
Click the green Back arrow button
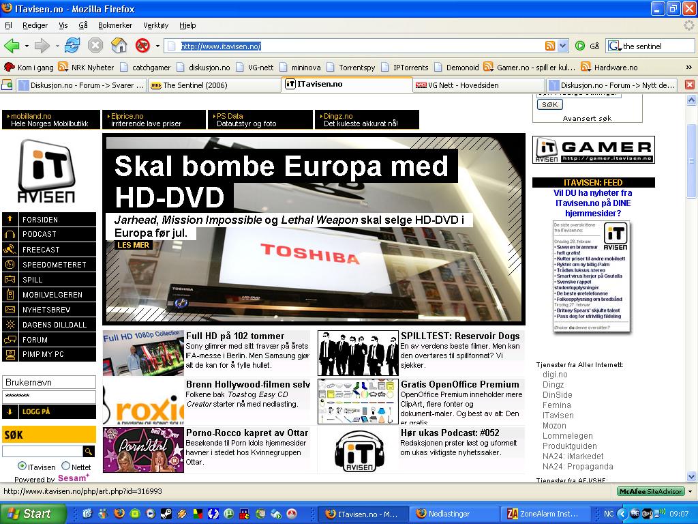point(12,46)
